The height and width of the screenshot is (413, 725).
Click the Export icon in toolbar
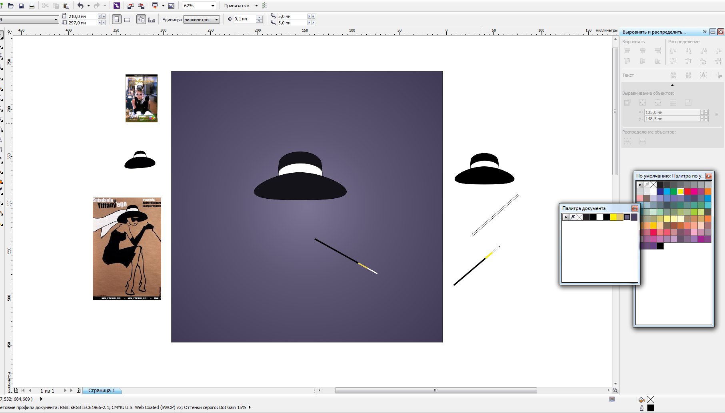[x=141, y=6]
